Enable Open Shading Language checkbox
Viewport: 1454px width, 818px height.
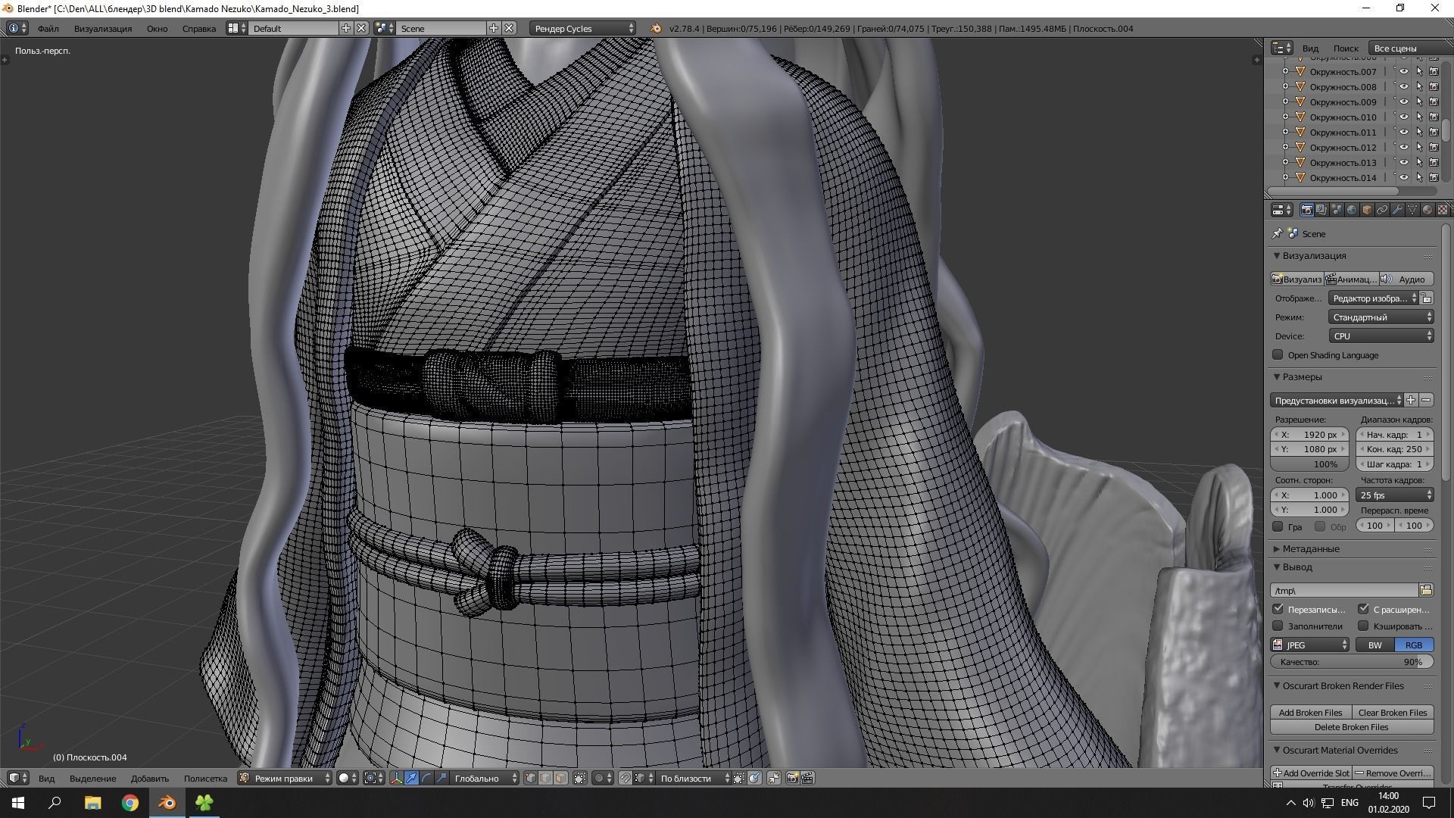click(x=1278, y=354)
